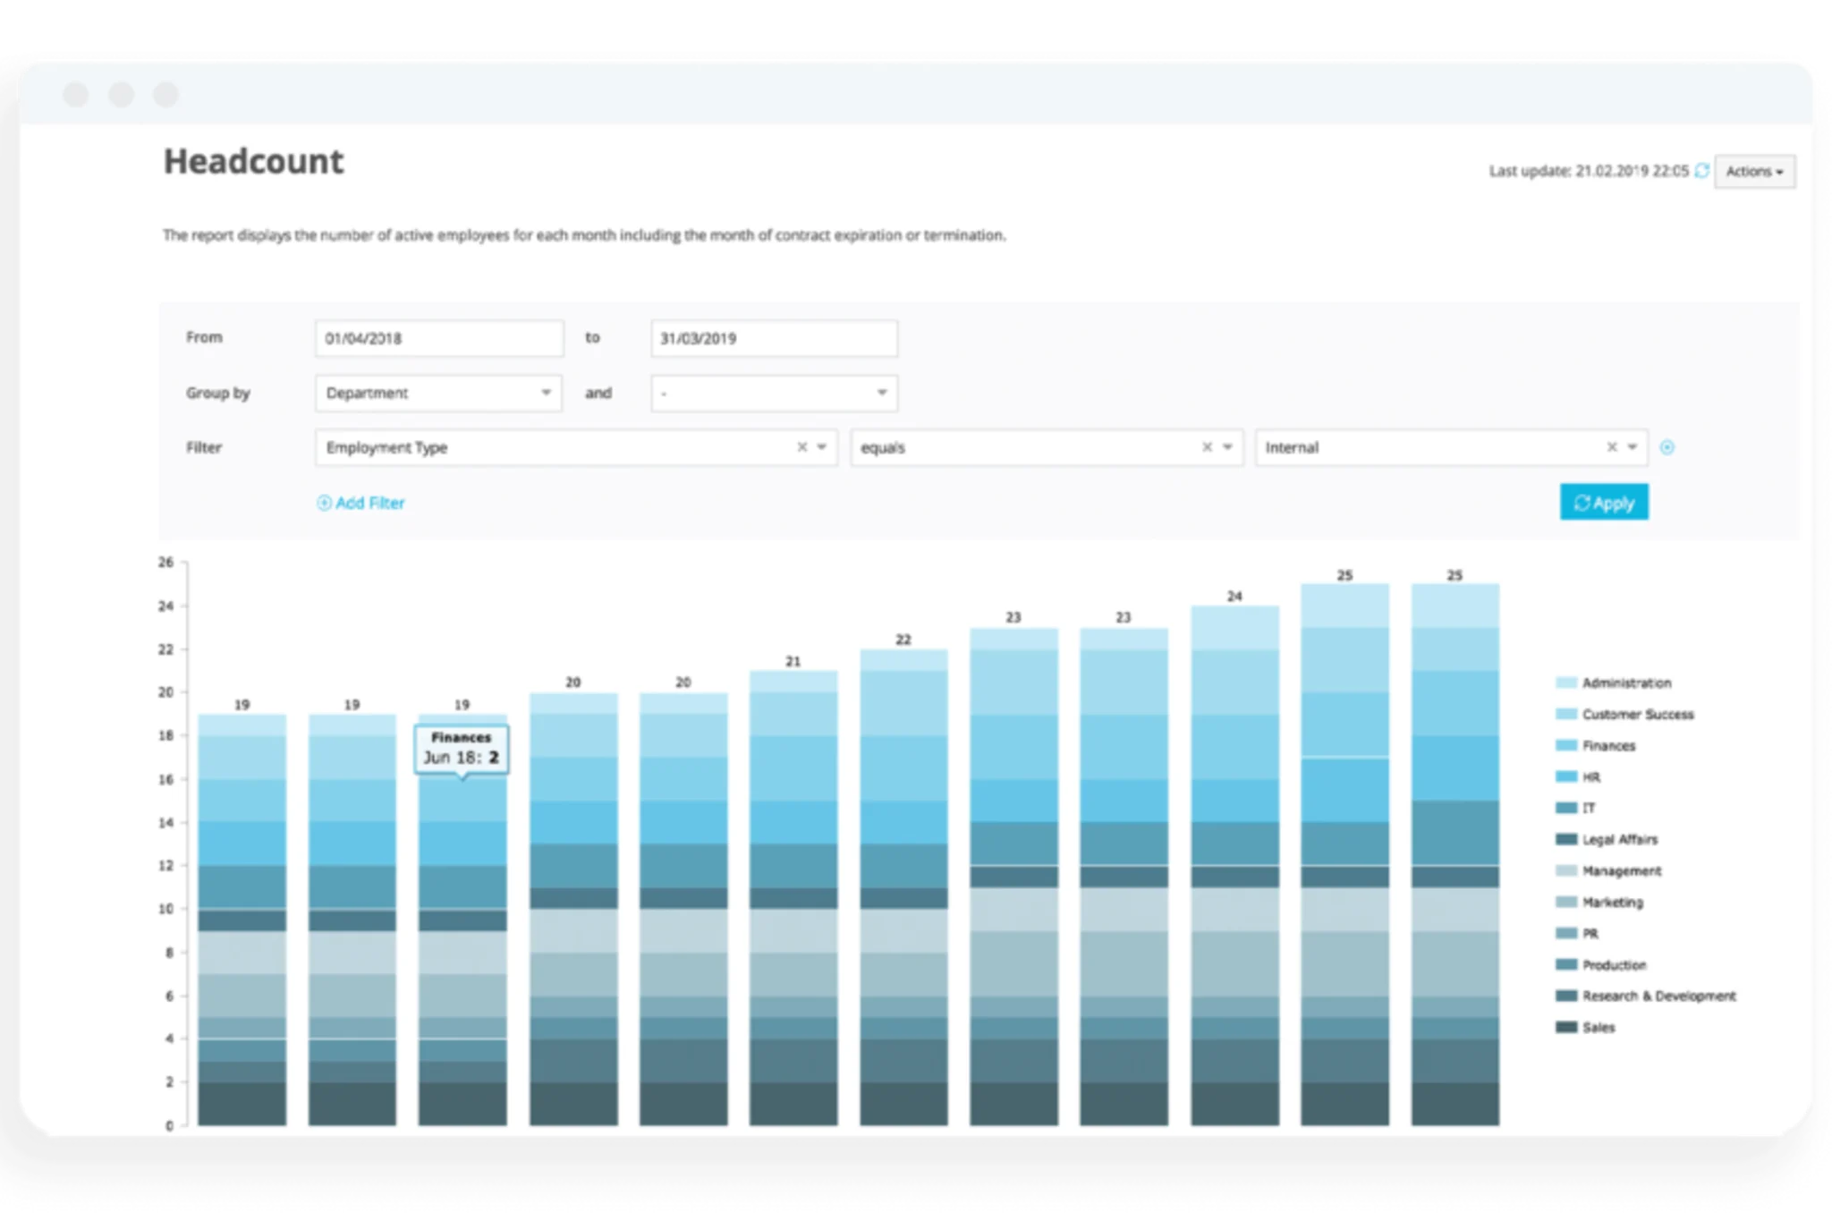Screen dimensions: 1832x1221
Task: Open the second group-by dropdown after 'and'
Action: tap(774, 393)
